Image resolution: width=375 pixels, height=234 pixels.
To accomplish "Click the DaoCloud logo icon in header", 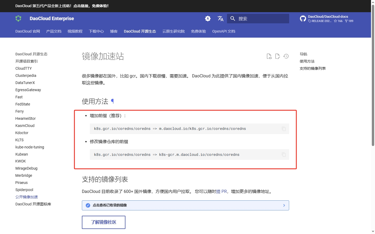I will pos(18,19).
